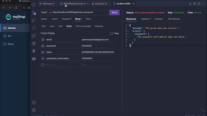The image size is (207, 116).
Task: Collapse the password array fold arrow
Action: (x=128, y=34)
